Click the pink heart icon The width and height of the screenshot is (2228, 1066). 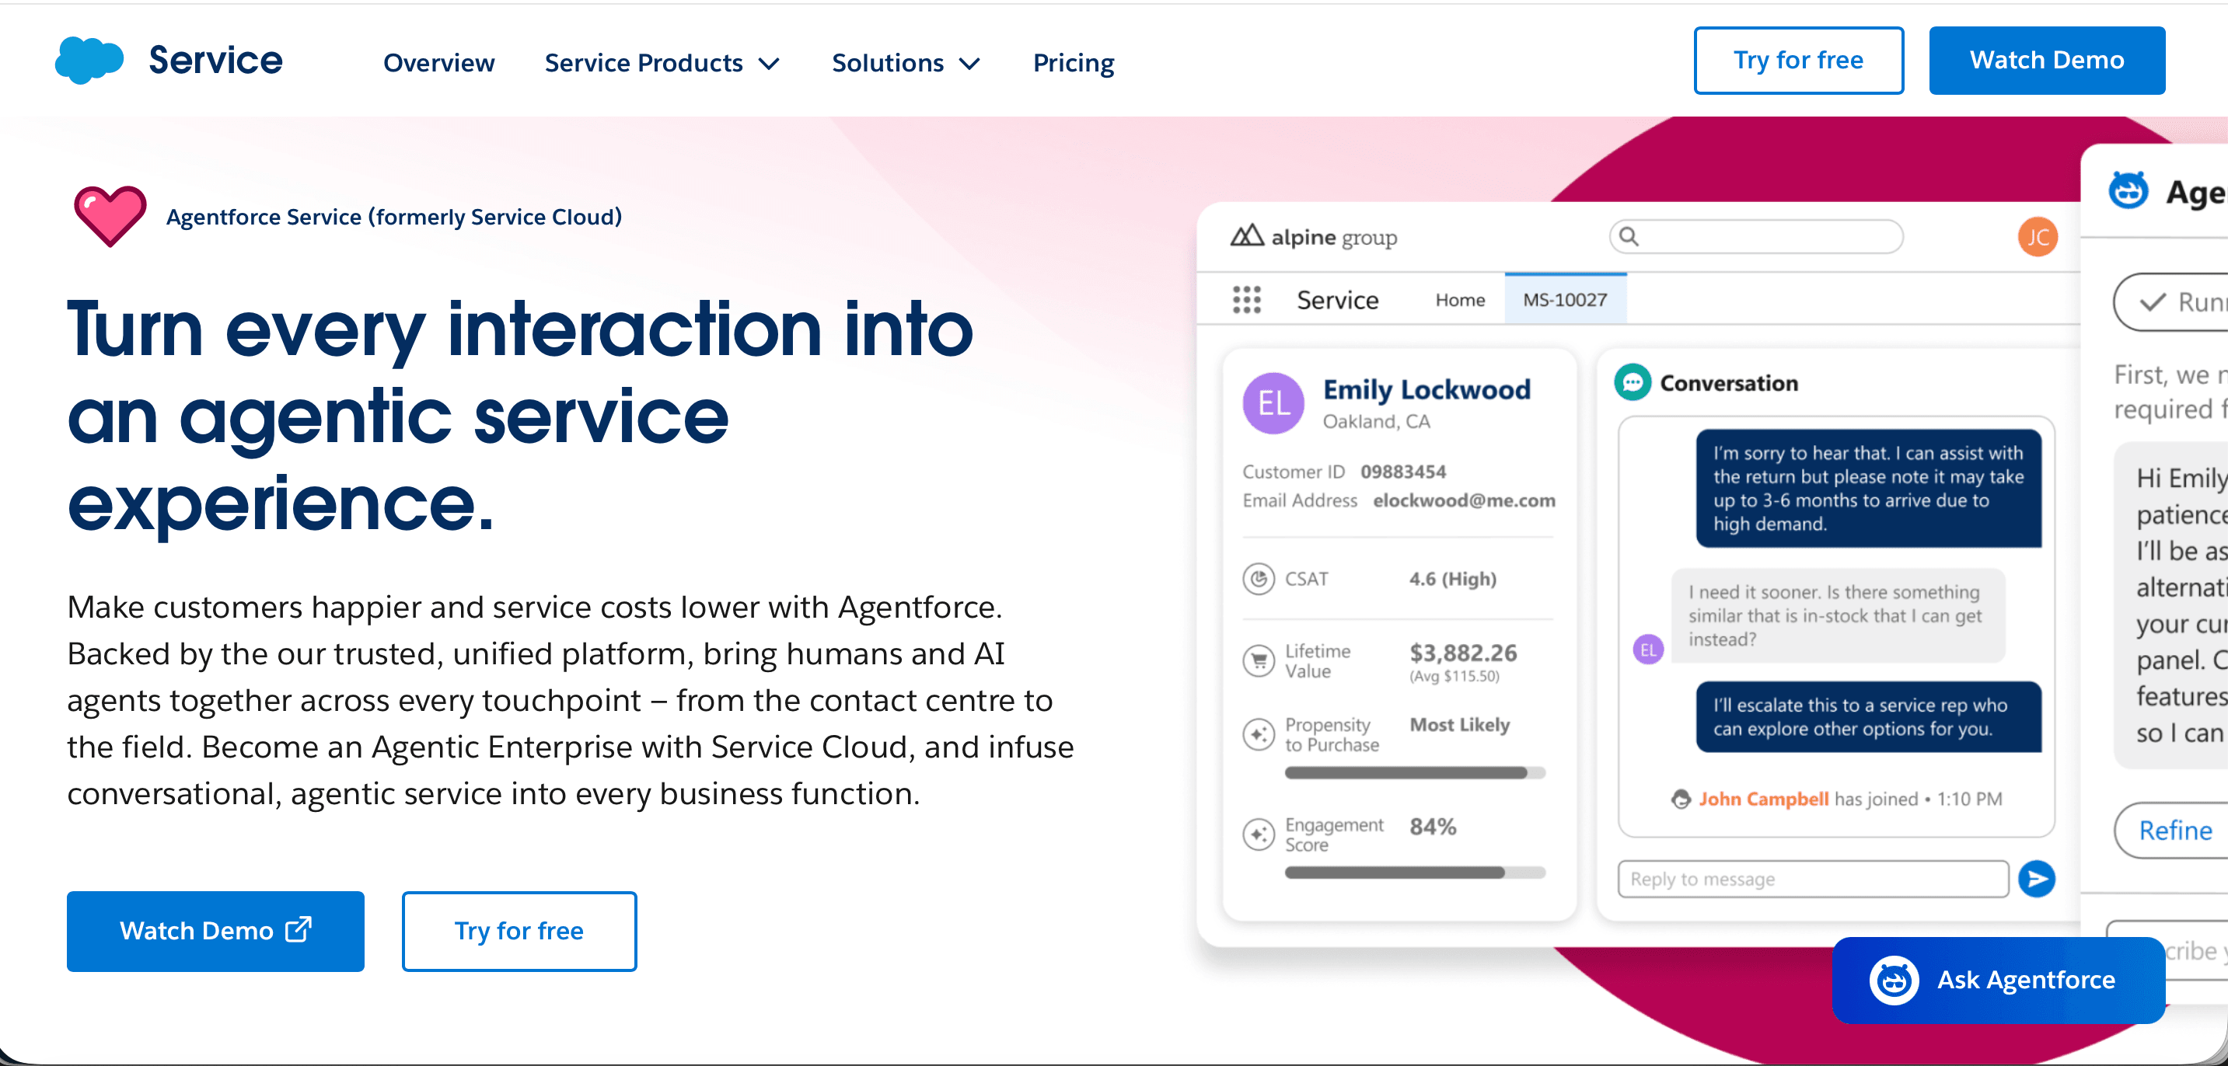pos(110,216)
